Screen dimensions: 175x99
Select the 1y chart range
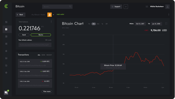102,24
